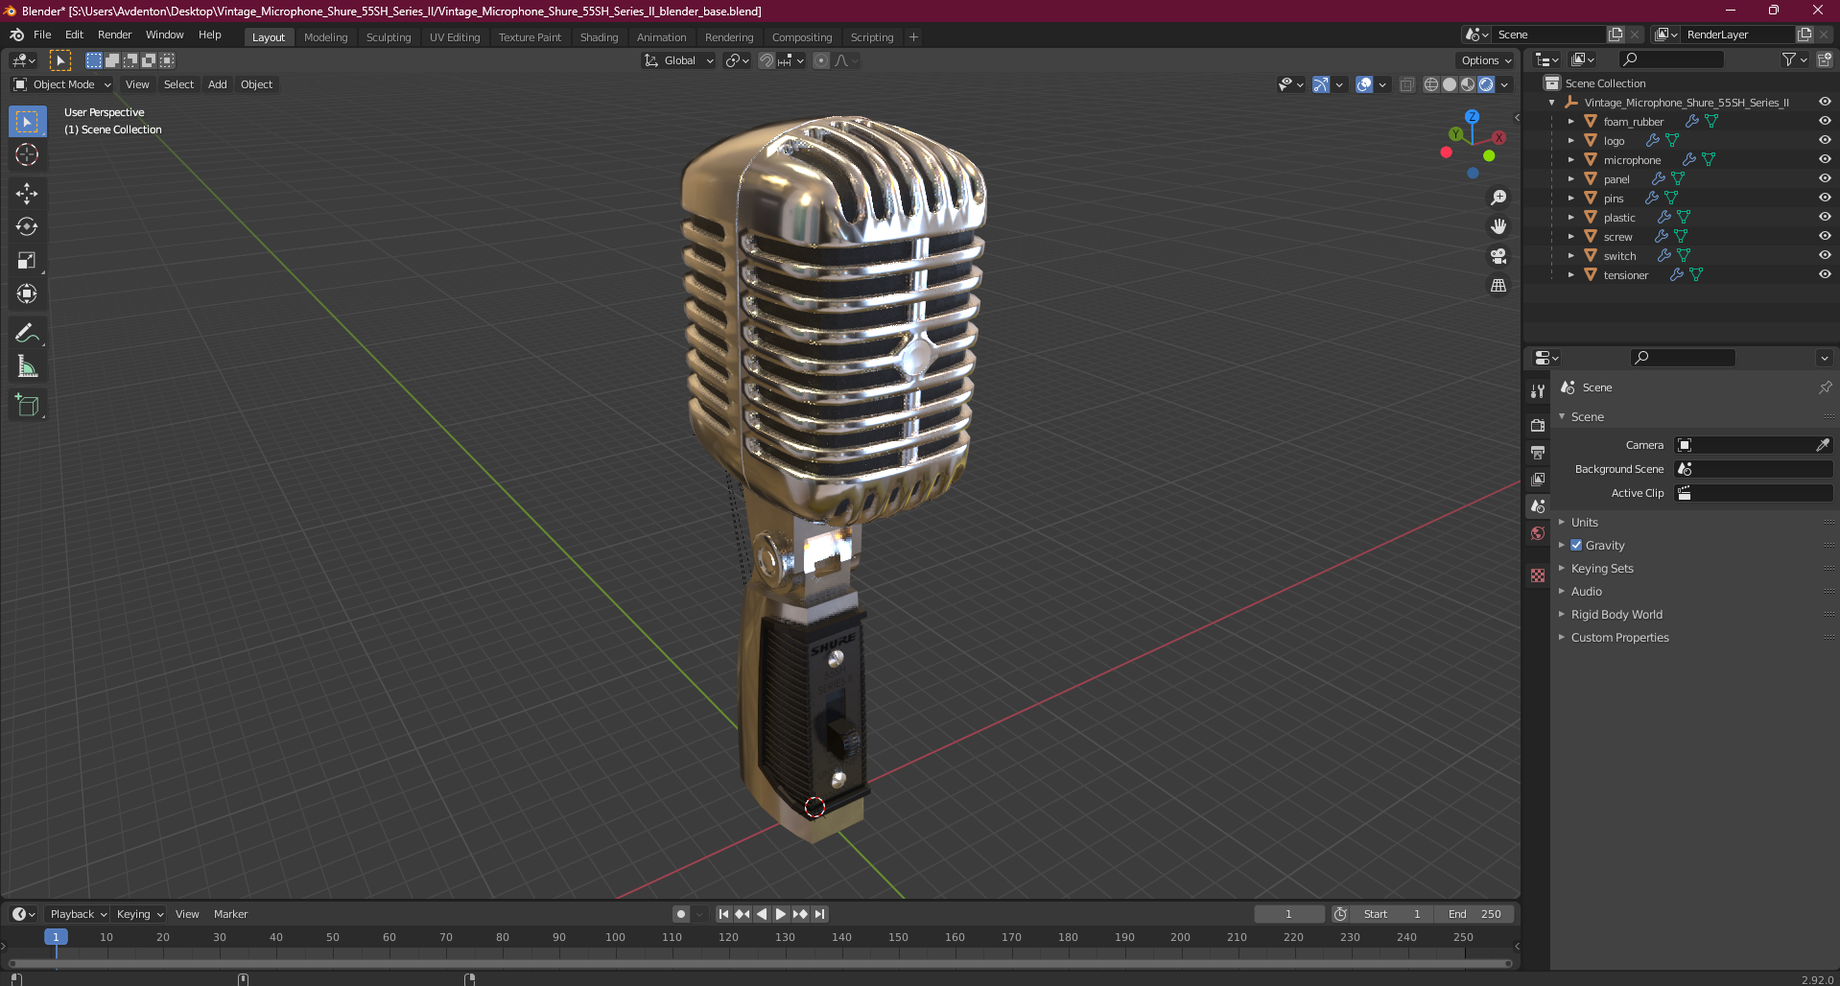Open the File menu
Viewport: 1840px width, 986px height.
pyautogui.click(x=42, y=35)
